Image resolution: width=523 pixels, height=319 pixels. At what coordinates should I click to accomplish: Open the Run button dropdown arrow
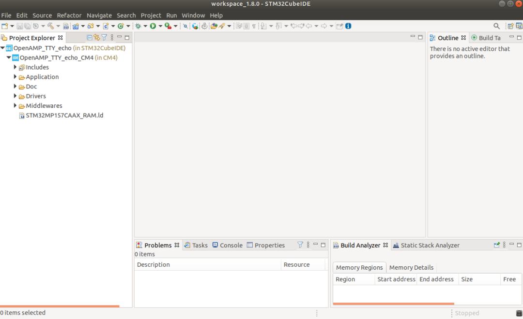(x=160, y=26)
